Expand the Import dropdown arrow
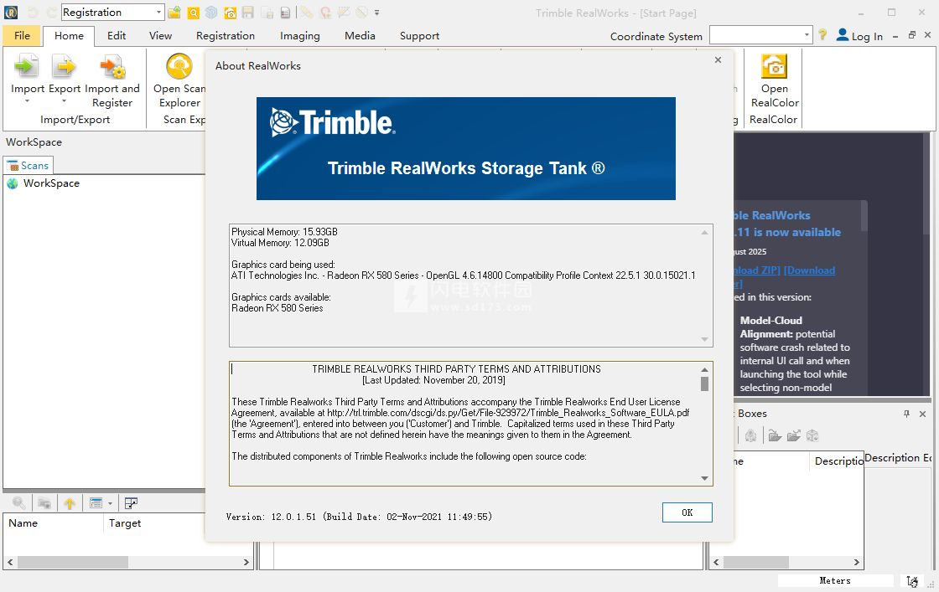Viewport: 939px width, 592px height. (x=27, y=102)
